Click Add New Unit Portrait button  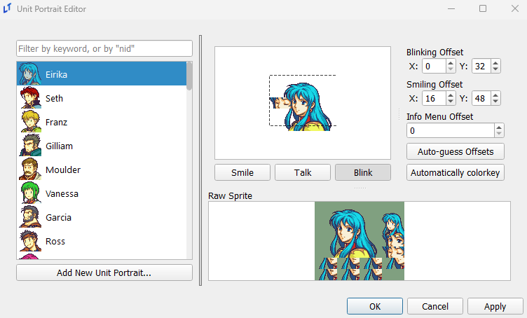104,272
